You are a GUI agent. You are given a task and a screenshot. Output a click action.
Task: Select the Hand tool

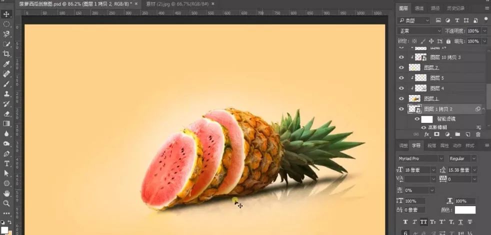point(6,193)
